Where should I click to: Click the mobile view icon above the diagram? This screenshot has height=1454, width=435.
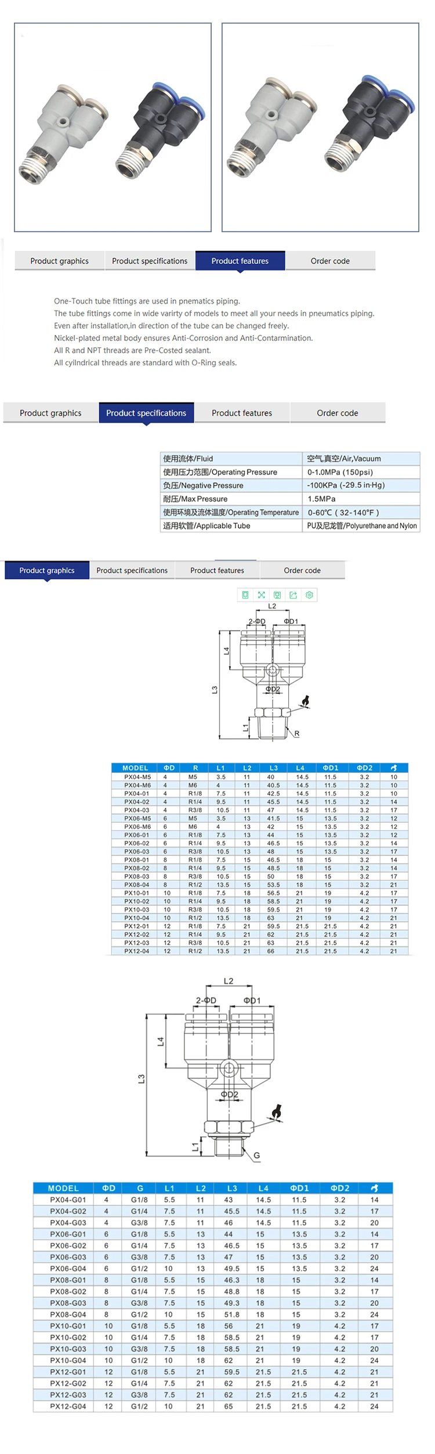tap(245, 595)
